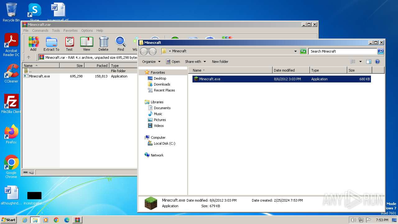The image size is (398, 224).
Task: Click the Explorer help question mark icon
Action: [377, 62]
